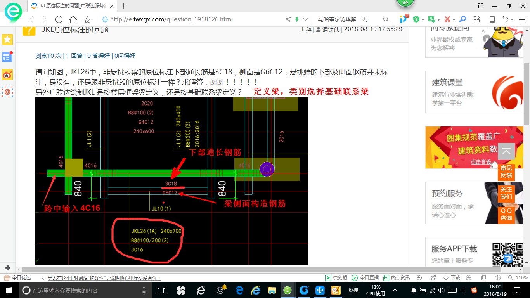530x298 pixels.
Task: Click the red scissors screenshot tool
Action: coord(447,19)
